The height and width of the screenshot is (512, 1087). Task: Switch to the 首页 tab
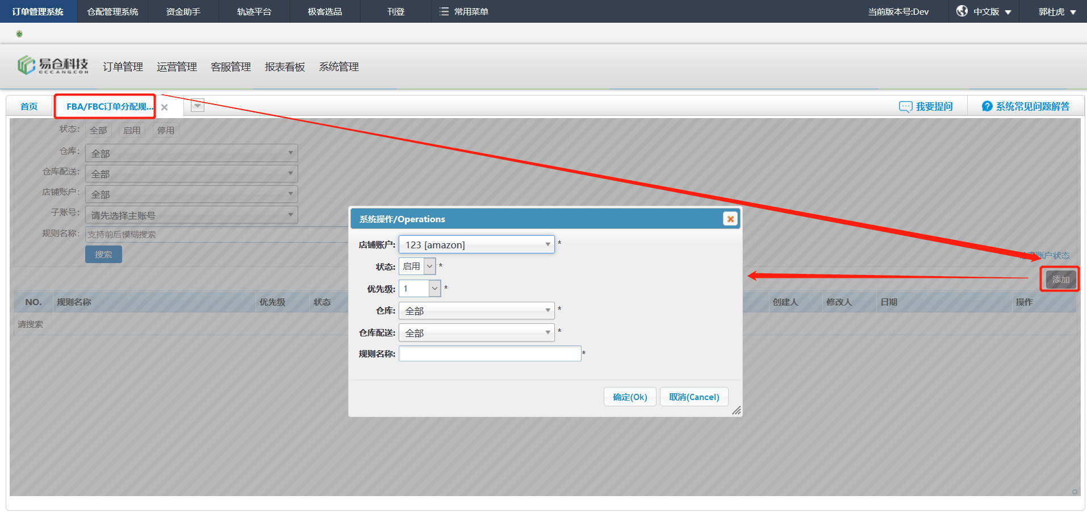pos(29,106)
